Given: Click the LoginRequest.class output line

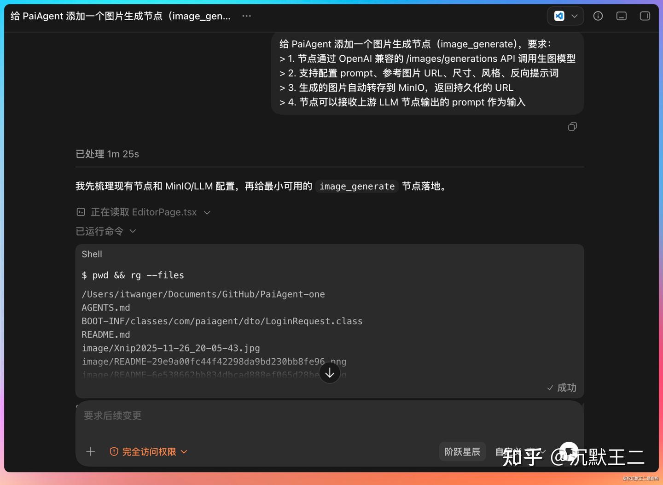Looking at the screenshot, I should coord(222,321).
